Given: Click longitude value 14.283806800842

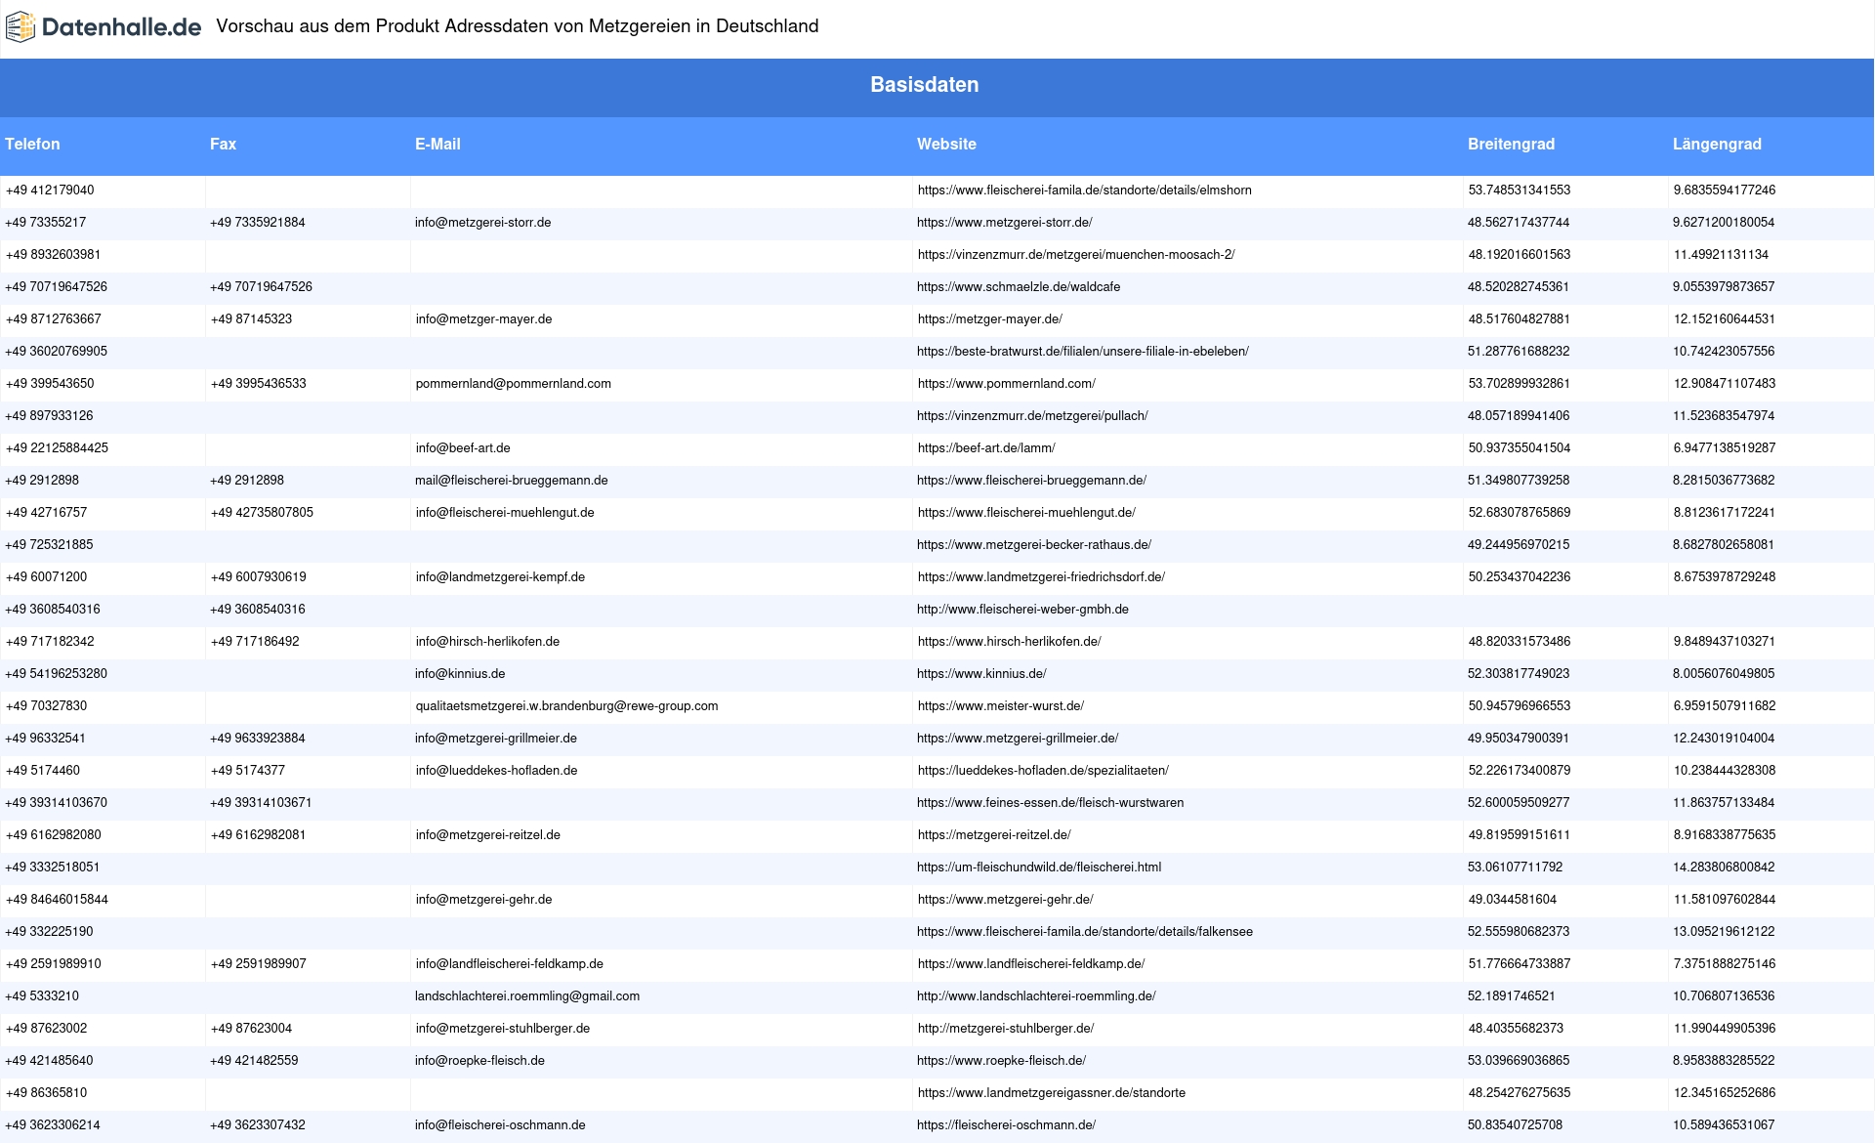Looking at the screenshot, I should (1725, 868).
